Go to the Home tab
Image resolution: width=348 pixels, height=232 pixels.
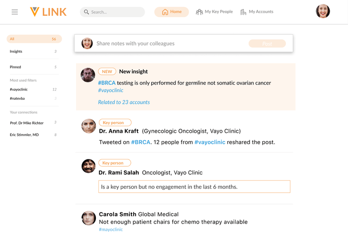click(x=172, y=12)
